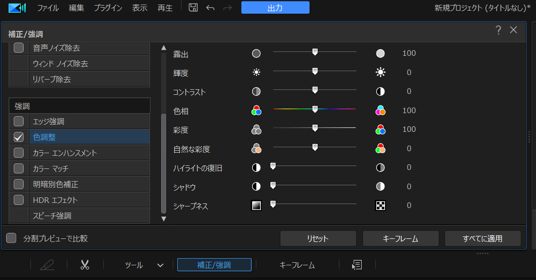Click キーフレーム in the bottom toolbar
The image size is (536, 280).
pos(297,265)
